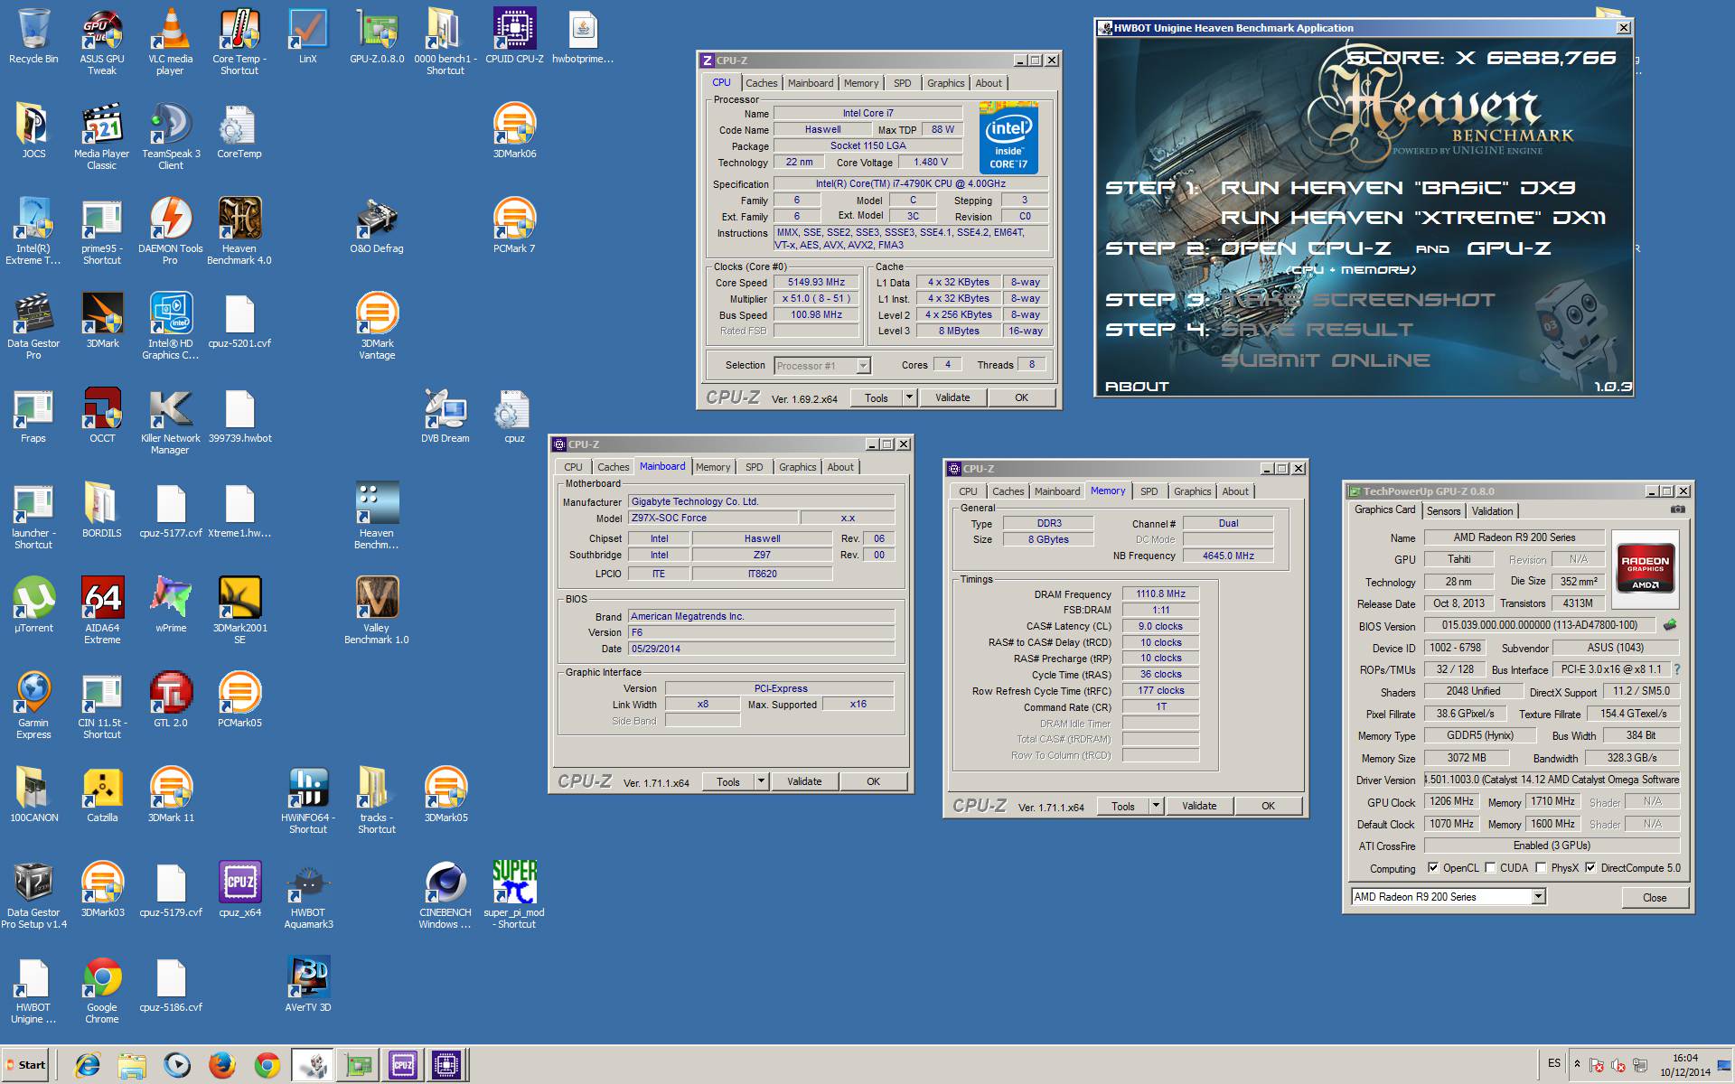Launch HWiNFO64 shortcut icon
The image size is (1735, 1084).
pos(308,799)
